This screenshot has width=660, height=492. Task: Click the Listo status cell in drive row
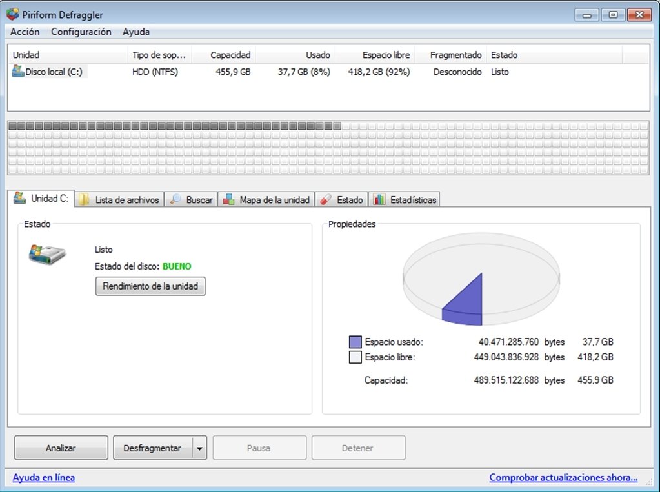click(499, 72)
